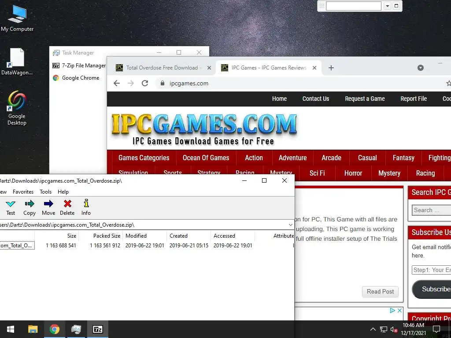Close the IPC Games Reviews tab
The width and height of the screenshot is (451, 338).
314,68
